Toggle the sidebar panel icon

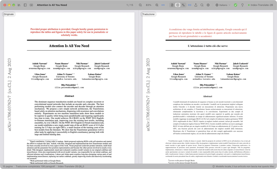[x=25, y=5]
